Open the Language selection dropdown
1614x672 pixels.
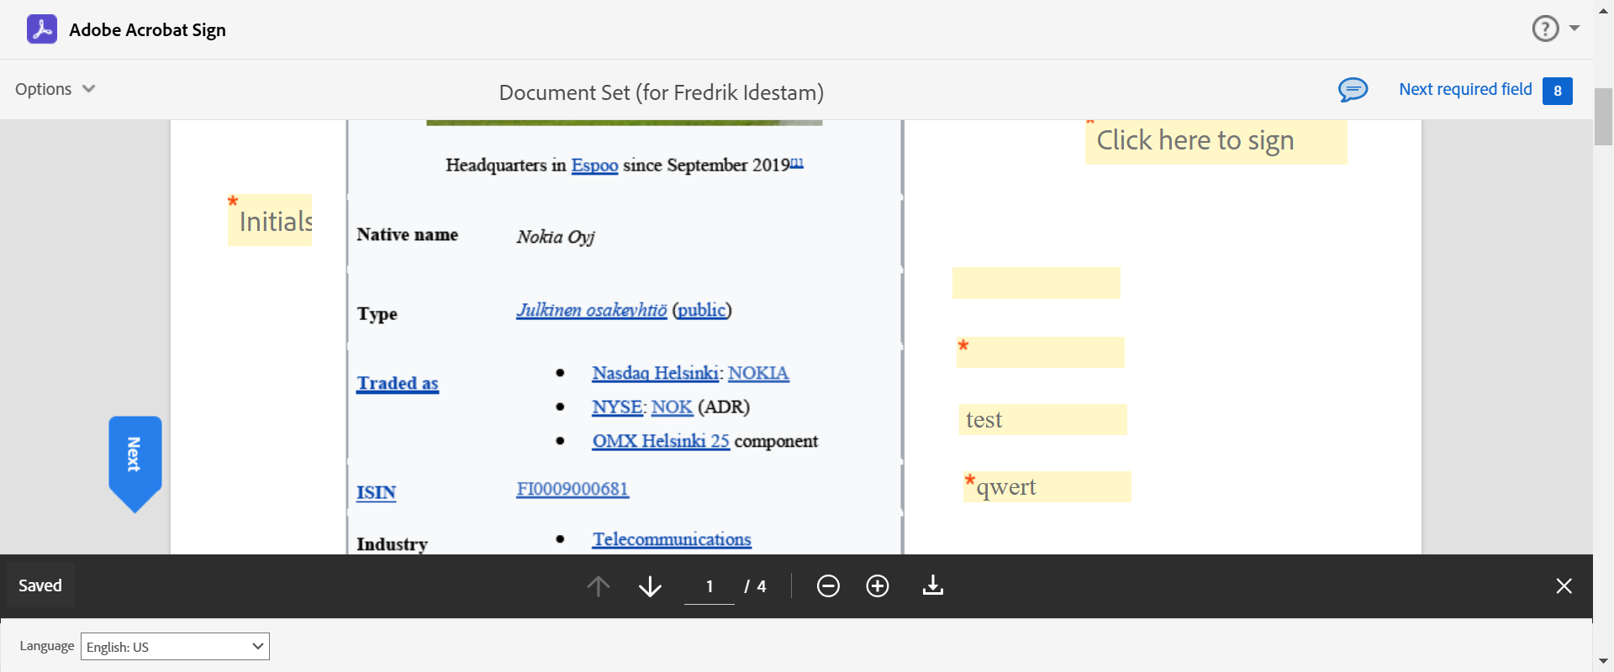(x=175, y=647)
